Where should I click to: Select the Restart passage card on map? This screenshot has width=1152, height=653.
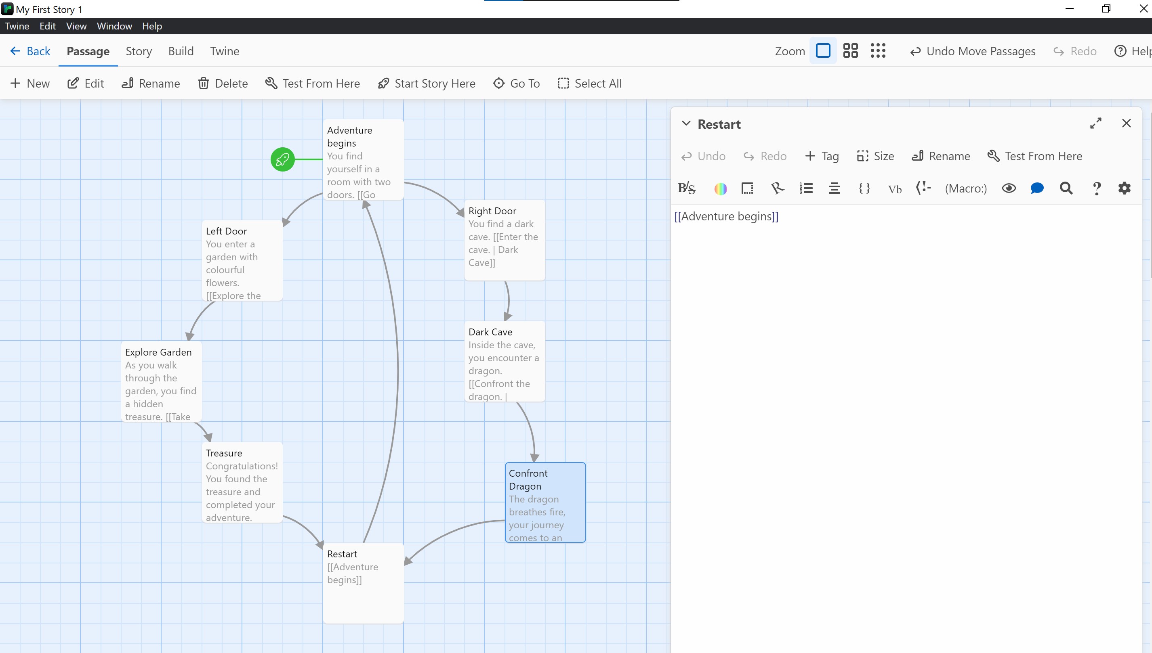[x=363, y=583]
